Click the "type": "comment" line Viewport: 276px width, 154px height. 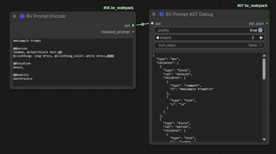point(186,85)
